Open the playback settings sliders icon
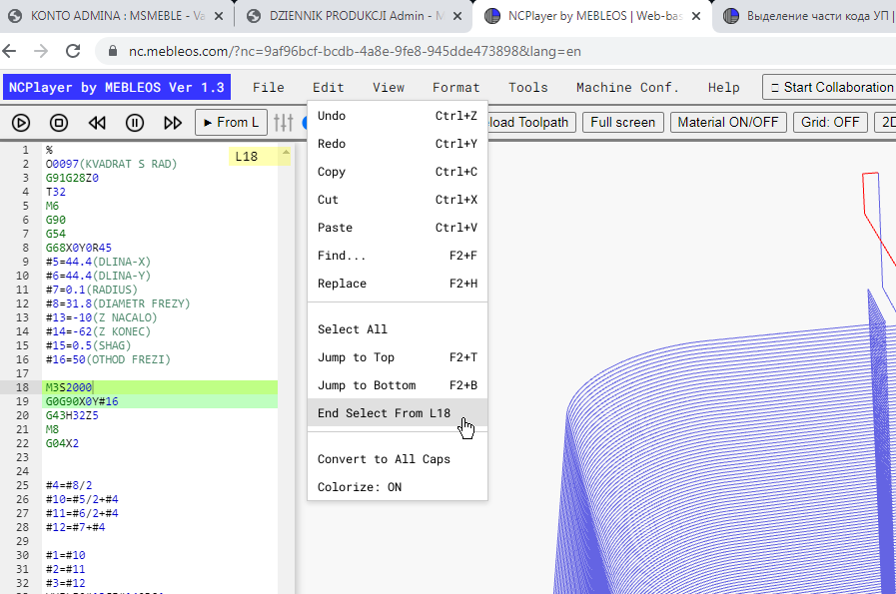The height and width of the screenshot is (594, 896). [x=284, y=122]
